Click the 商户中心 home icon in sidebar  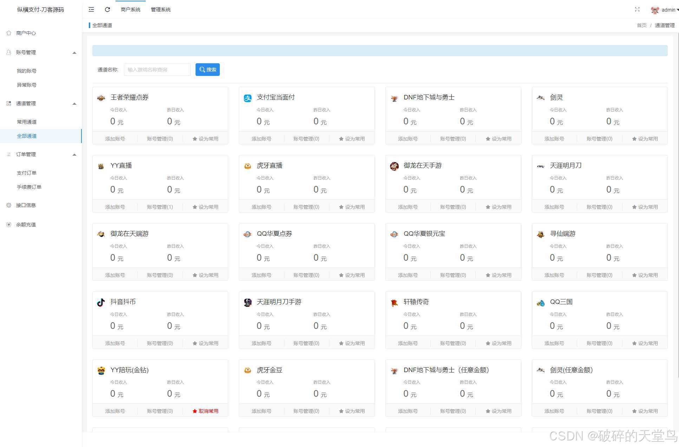click(x=9, y=33)
